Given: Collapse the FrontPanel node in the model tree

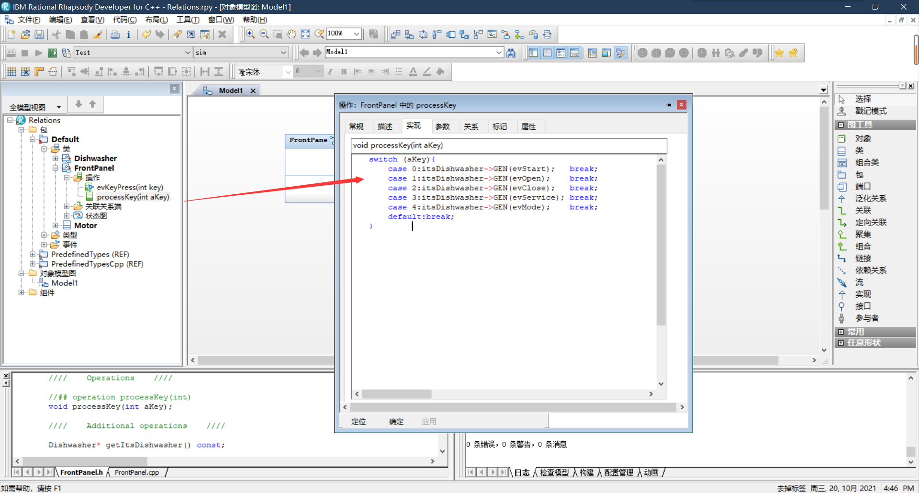Looking at the screenshot, I should pos(56,168).
